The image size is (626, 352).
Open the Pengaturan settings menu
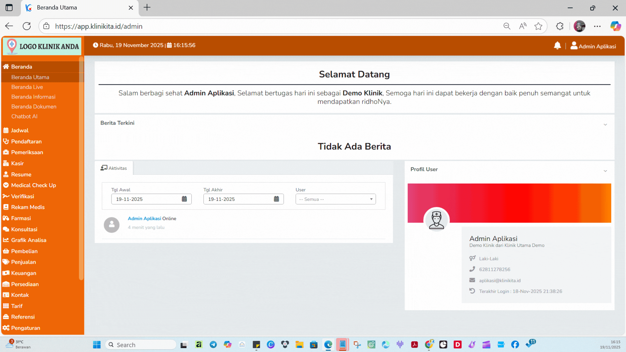[25, 328]
